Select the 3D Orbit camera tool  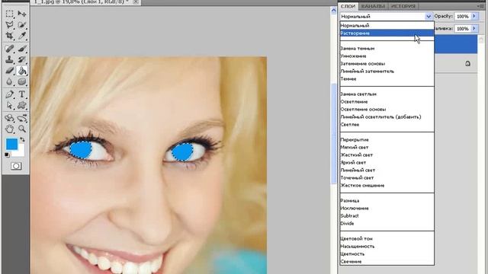[x=22, y=118]
